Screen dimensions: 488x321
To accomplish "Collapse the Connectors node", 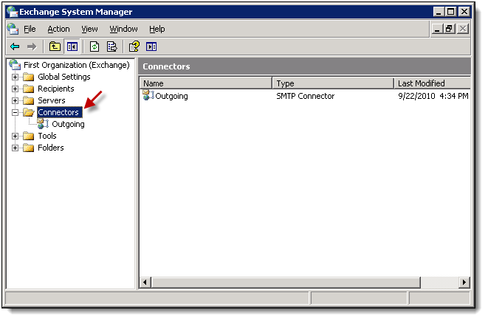I will coord(15,112).
